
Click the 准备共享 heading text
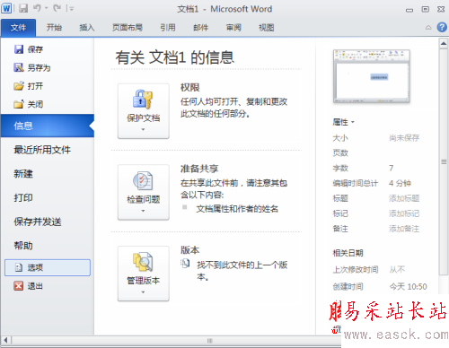tap(199, 169)
